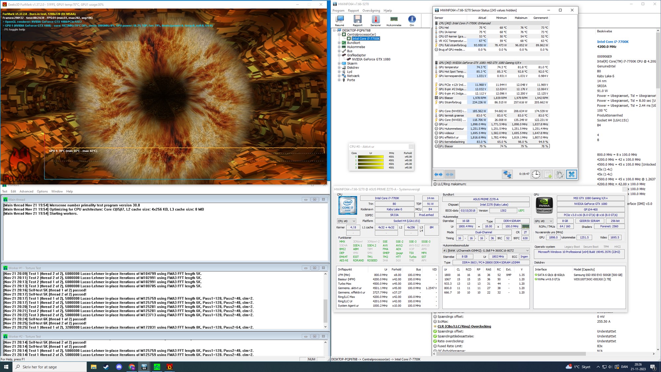Expand the Skærm tree node
The height and width of the screenshot is (372, 661).
pos(339,63)
